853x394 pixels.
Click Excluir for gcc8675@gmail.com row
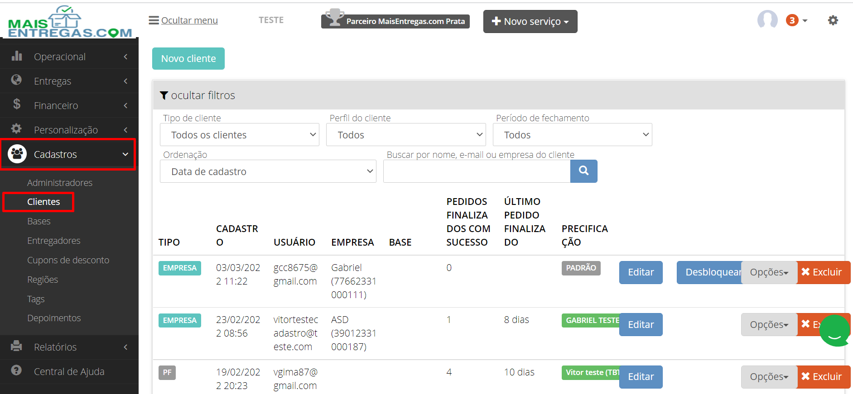click(824, 272)
